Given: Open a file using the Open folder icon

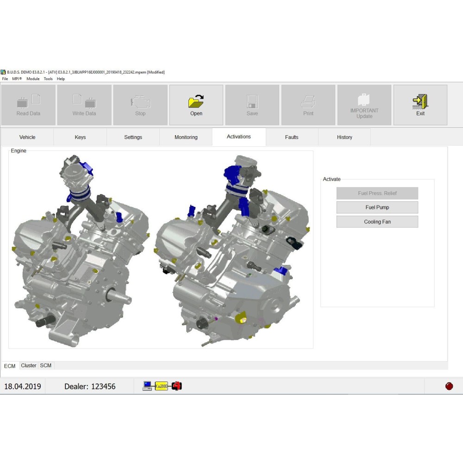Looking at the screenshot, I should 196,104.
